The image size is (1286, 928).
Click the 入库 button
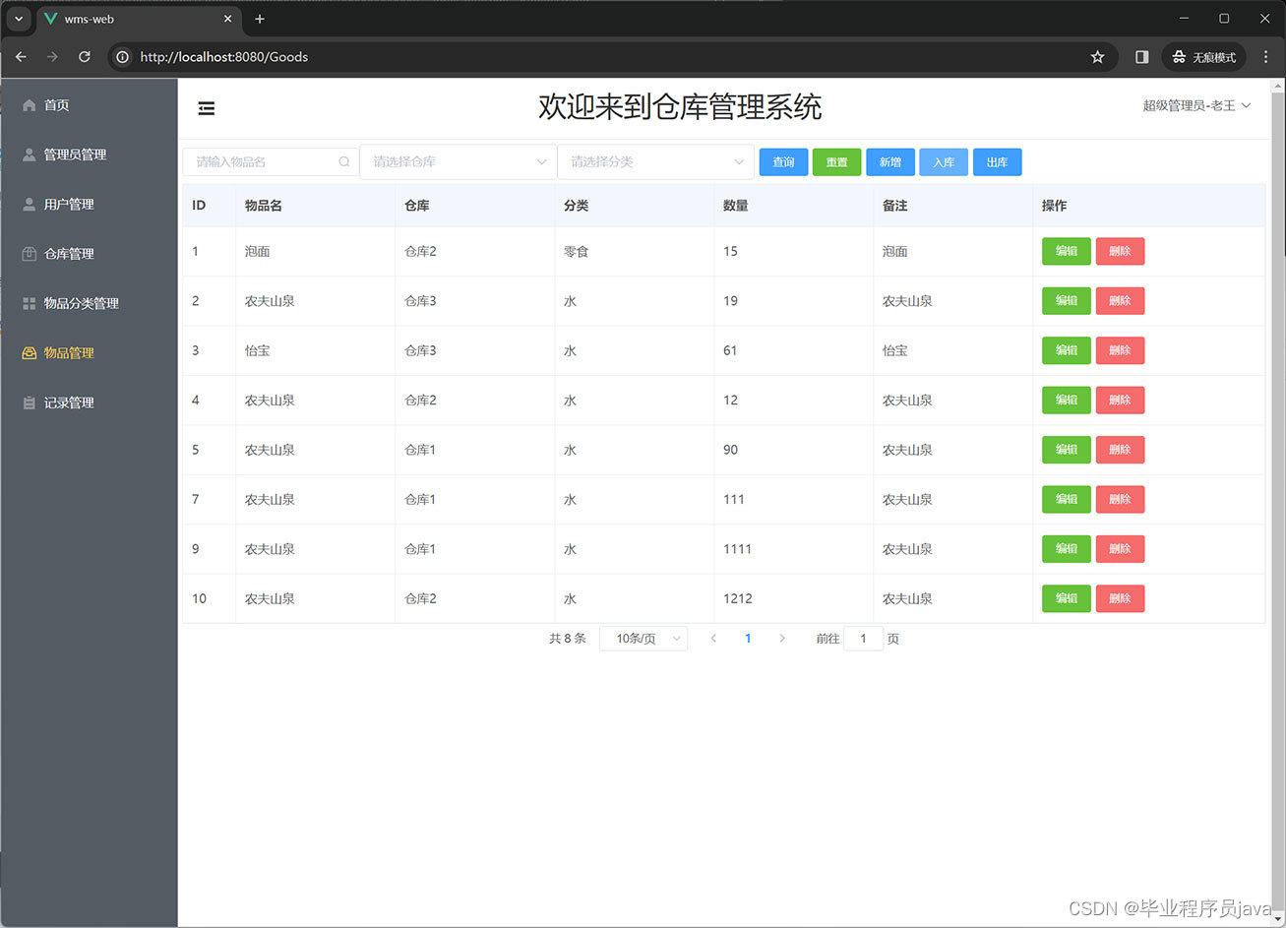(944, 162)
